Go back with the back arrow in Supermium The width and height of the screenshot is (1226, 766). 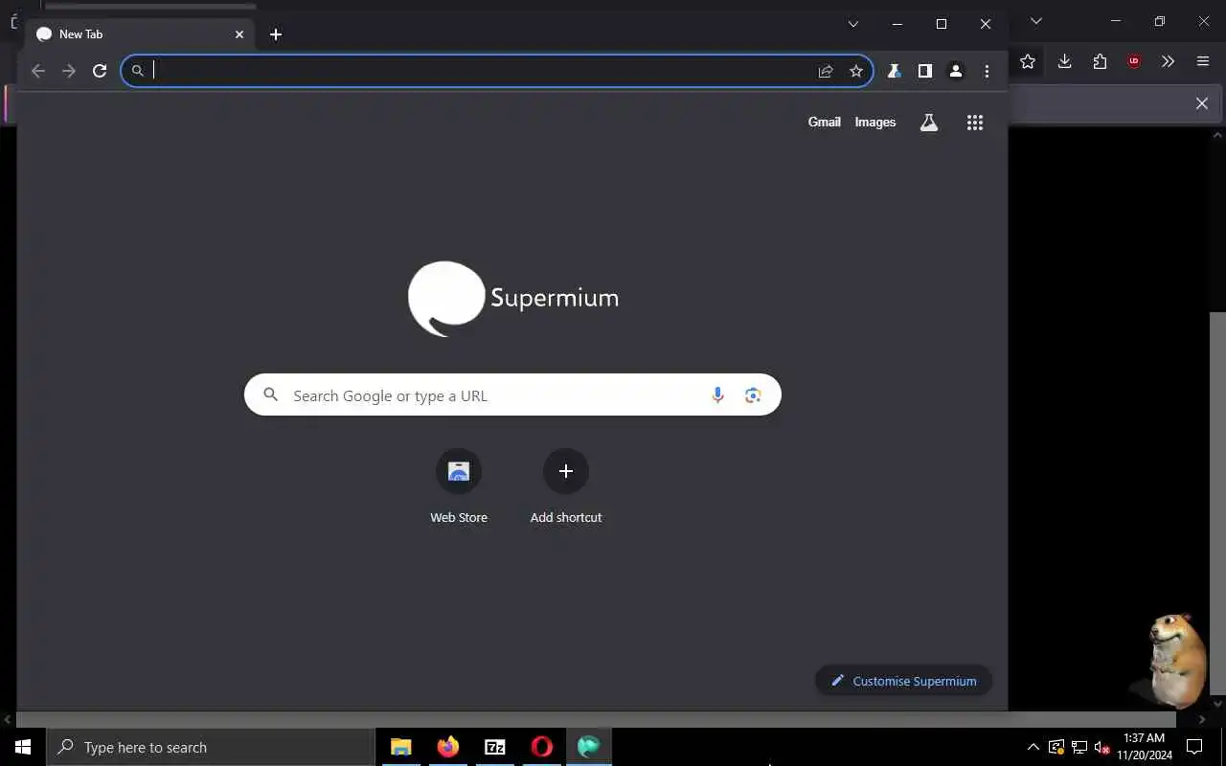click(38, 71)
